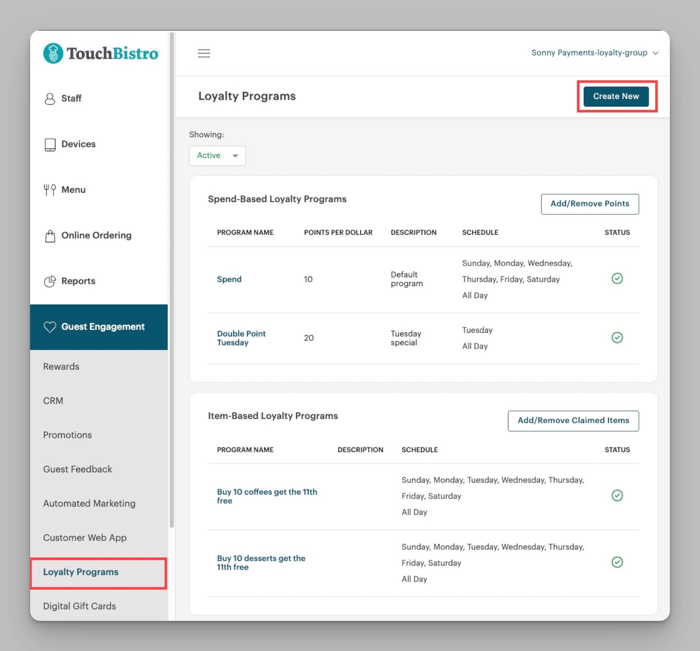
Task: Open the Staff section
Action: click(99, 99)
